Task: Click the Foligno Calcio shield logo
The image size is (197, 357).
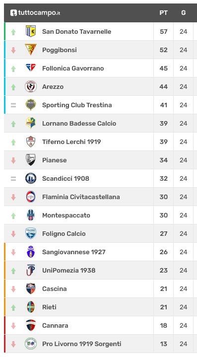Action: click(31, 233)
